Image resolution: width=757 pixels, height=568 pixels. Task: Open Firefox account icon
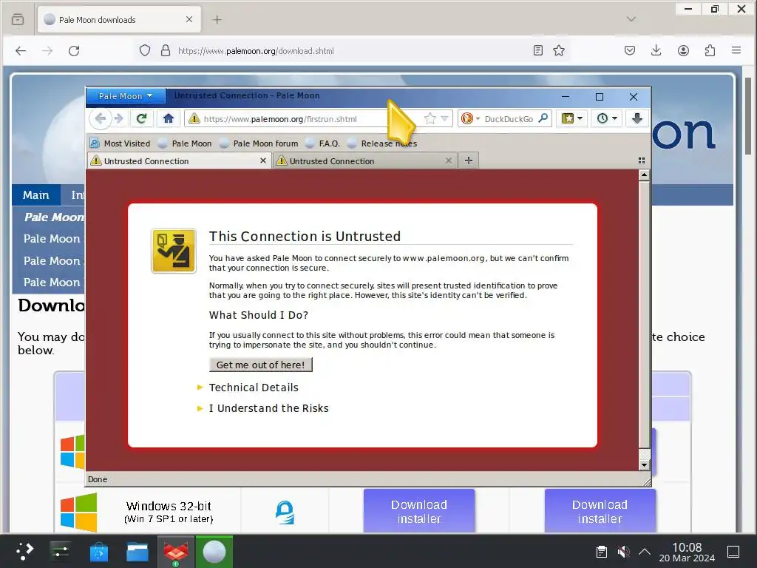pos(683,50)
